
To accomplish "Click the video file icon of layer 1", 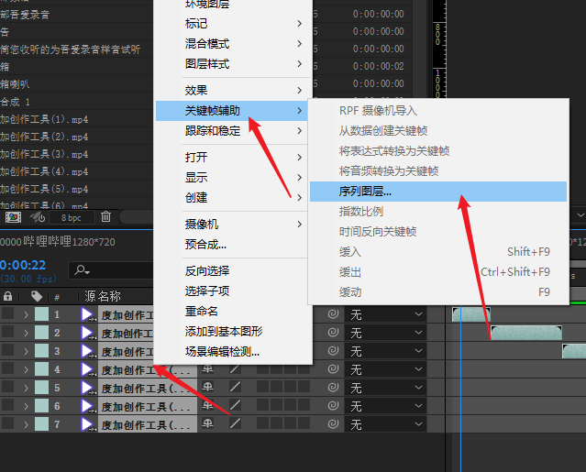I will (x=87, y=314).
